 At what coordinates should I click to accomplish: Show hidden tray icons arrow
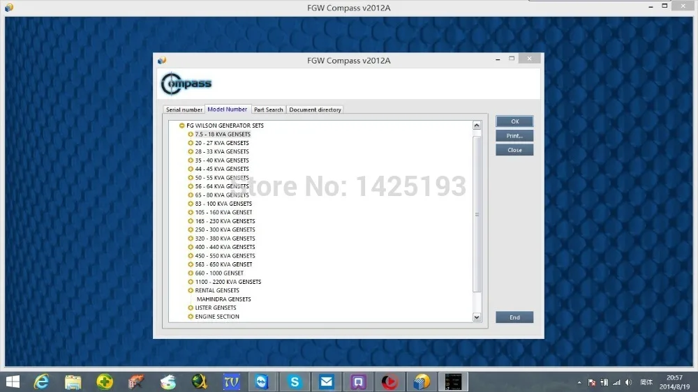coord(579,382)
